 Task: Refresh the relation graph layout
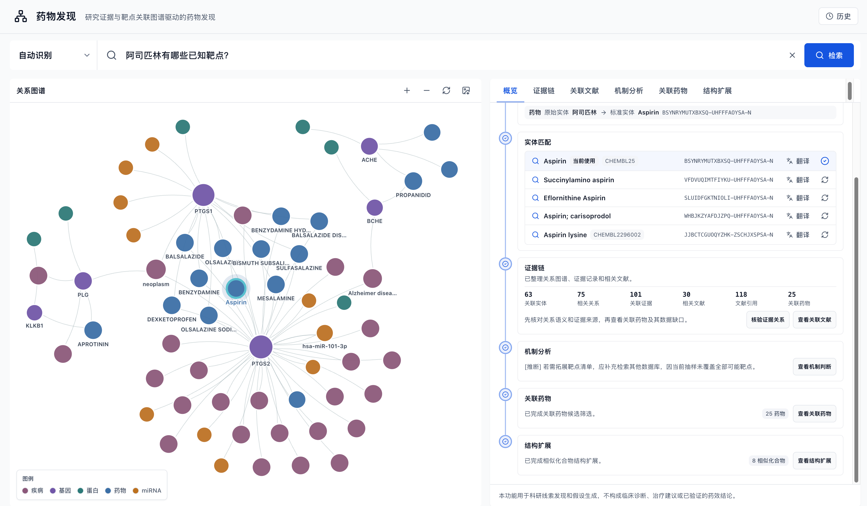click(446, 90)
